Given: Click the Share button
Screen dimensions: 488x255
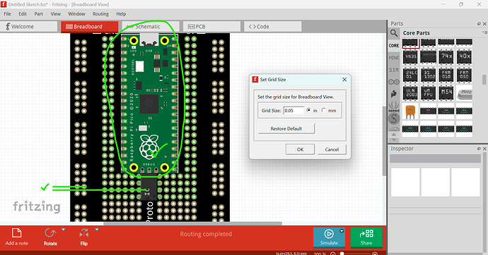Looking at the screenshot, I should (366, 237).
